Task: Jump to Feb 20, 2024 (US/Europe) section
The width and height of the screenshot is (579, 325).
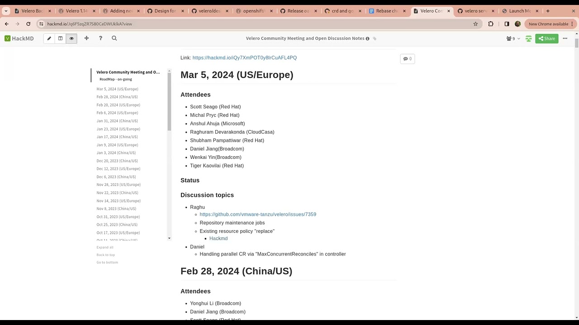Action: click(x=118, y=105)
